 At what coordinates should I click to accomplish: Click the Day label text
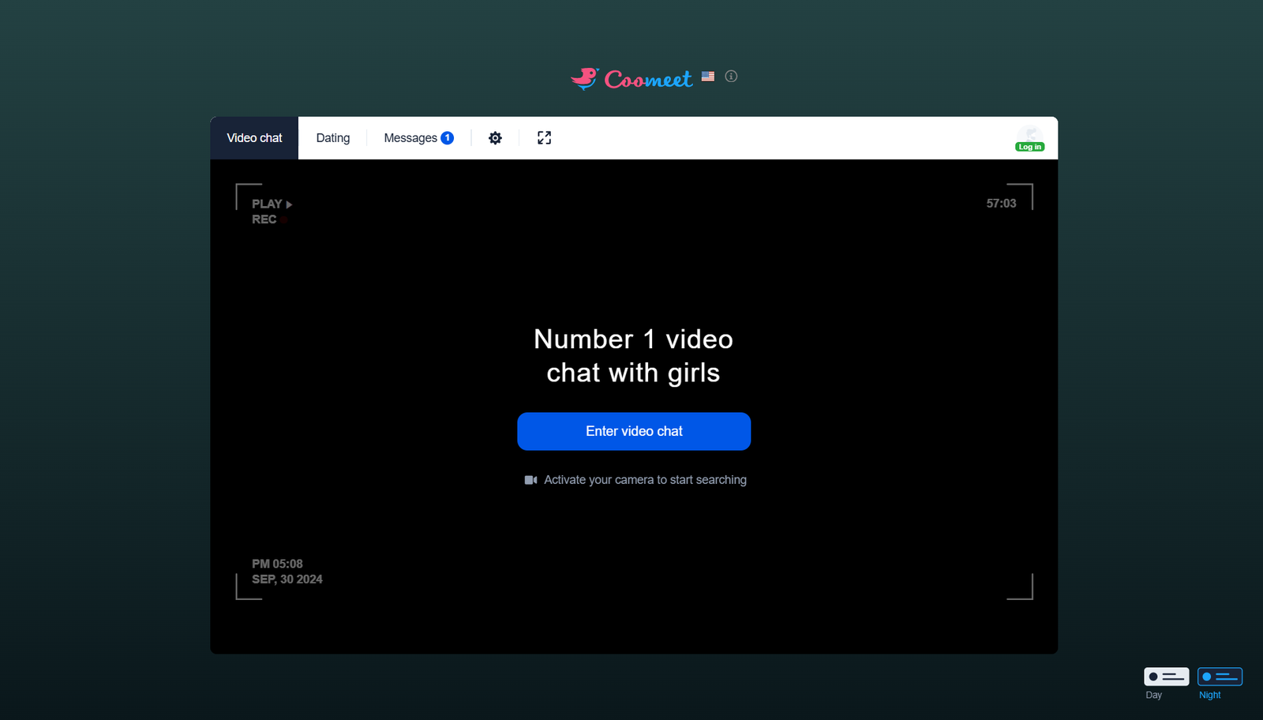point(1153,696)
